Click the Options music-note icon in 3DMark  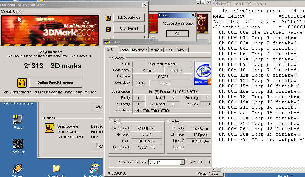click(50, 128)
